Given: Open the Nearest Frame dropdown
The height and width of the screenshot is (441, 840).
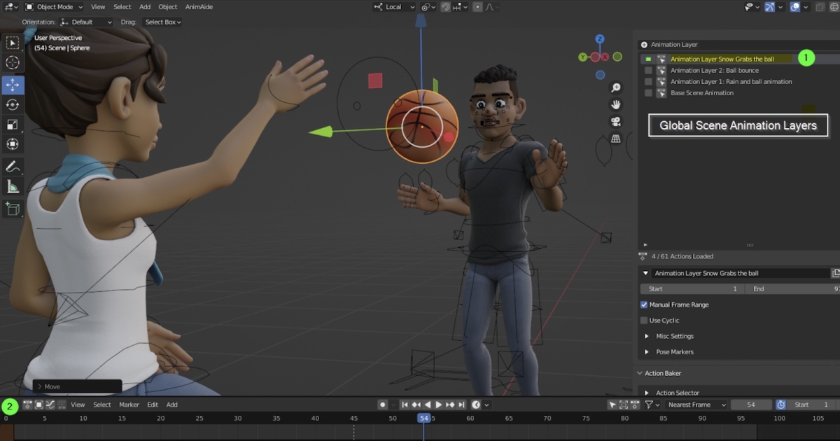Looking at the screenshot, I should [696, 405].
